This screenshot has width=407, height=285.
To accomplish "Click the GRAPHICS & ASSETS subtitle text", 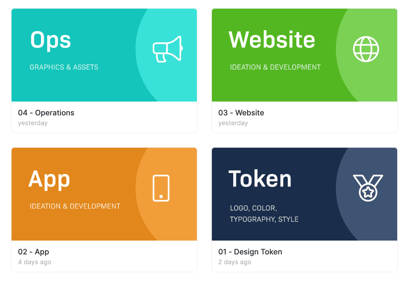I will (x=64, y=67).
